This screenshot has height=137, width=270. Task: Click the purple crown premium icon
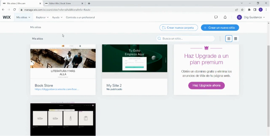(206, 48)
